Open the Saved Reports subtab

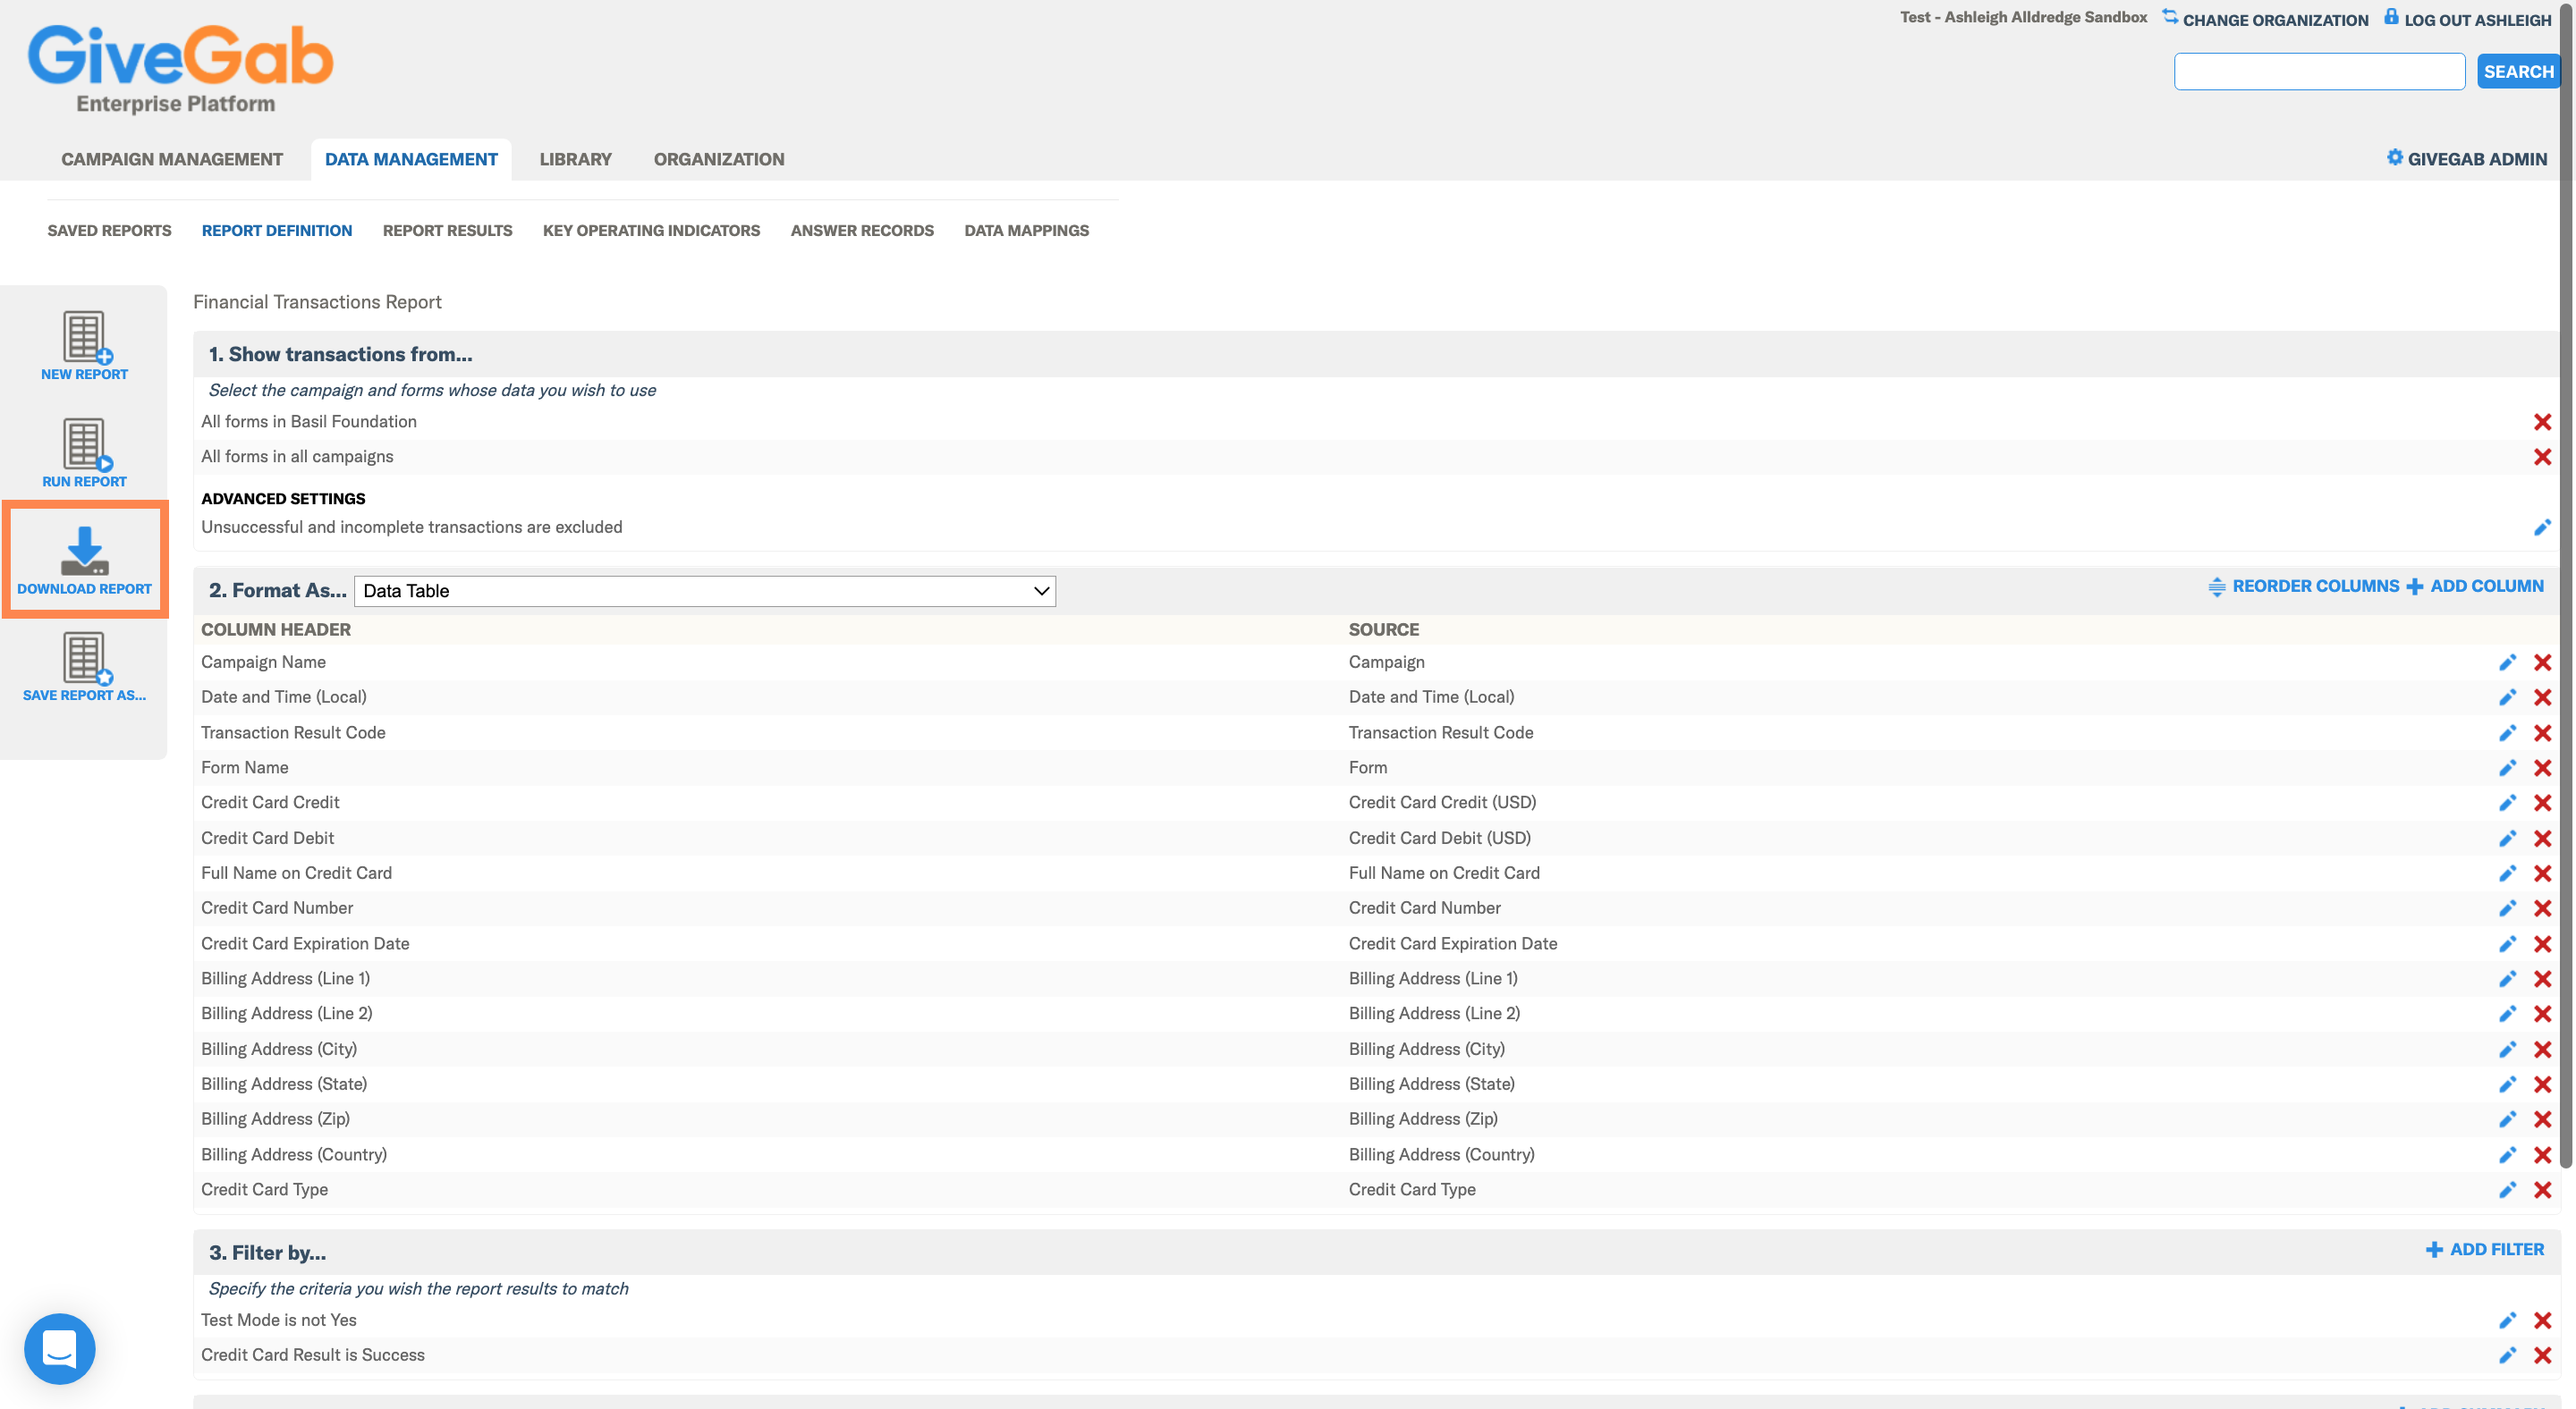pos(109,230)
